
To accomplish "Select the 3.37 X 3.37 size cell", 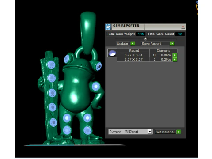I will click(133, 60).
